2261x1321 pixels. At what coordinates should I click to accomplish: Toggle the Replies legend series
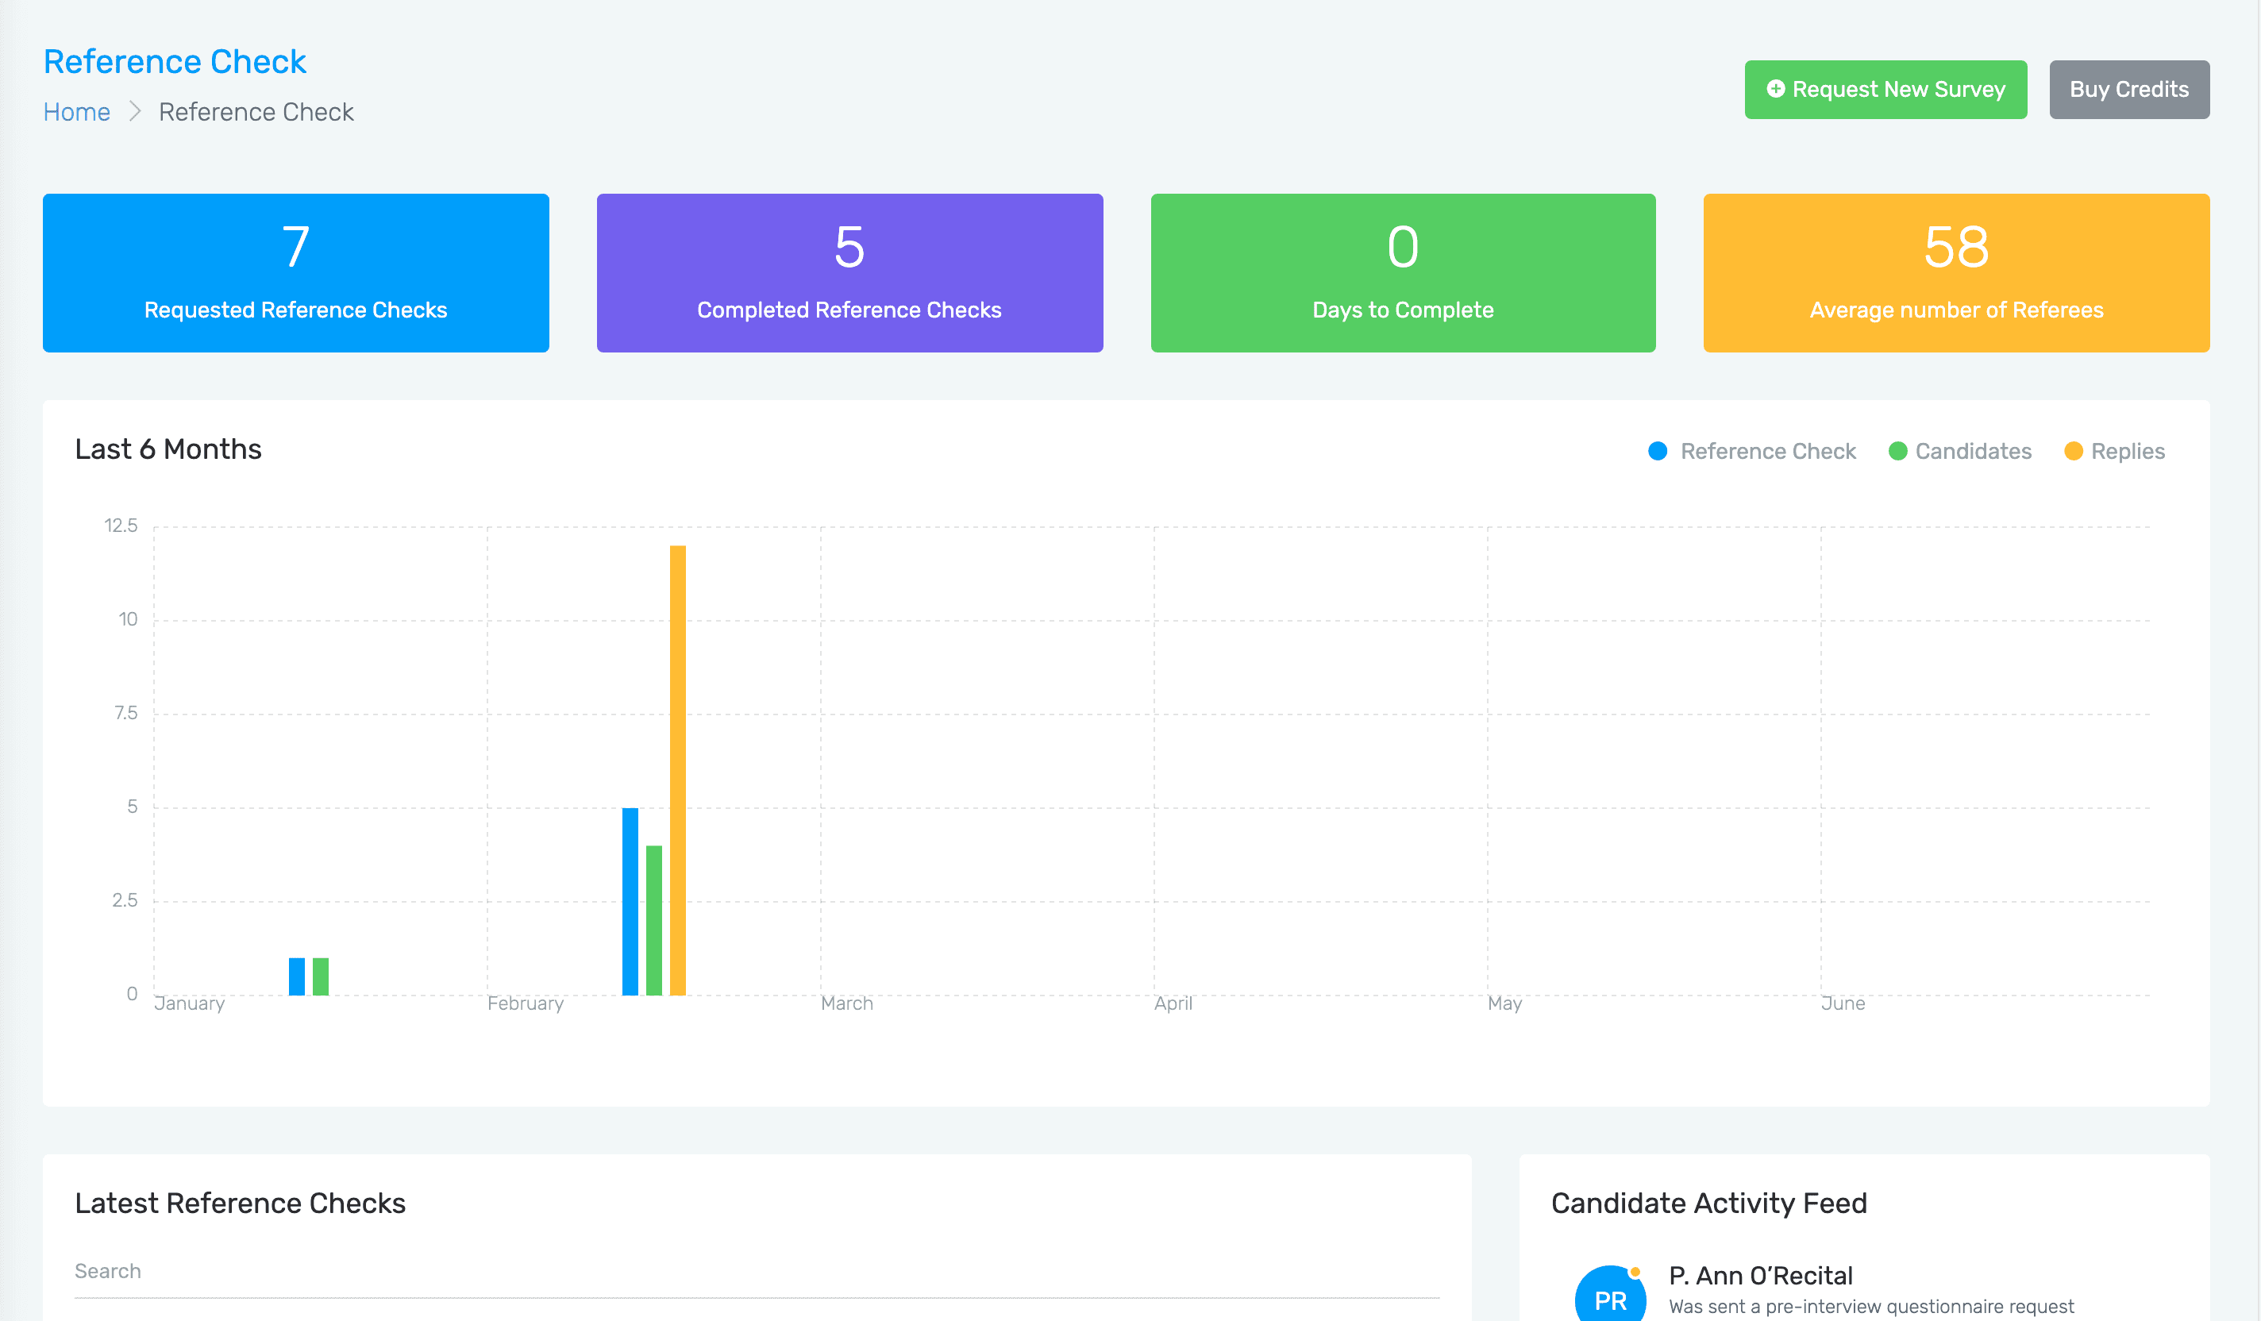[2126, 452]
